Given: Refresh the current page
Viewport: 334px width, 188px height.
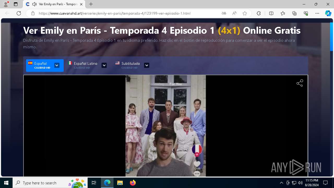Looking at the screenshot, I should coord(19,13).
